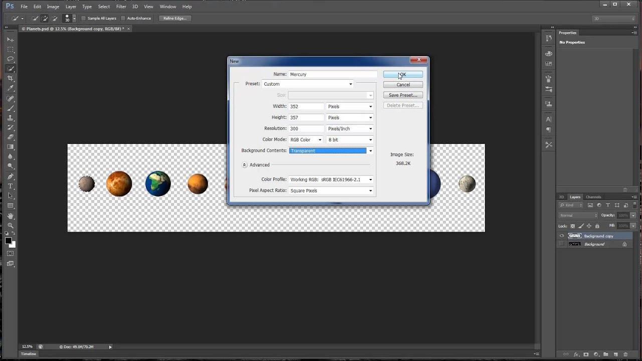The width and height of the screenshot is (642, 361).
Task: Click the new group folder icon
Action: pos(606,354)
